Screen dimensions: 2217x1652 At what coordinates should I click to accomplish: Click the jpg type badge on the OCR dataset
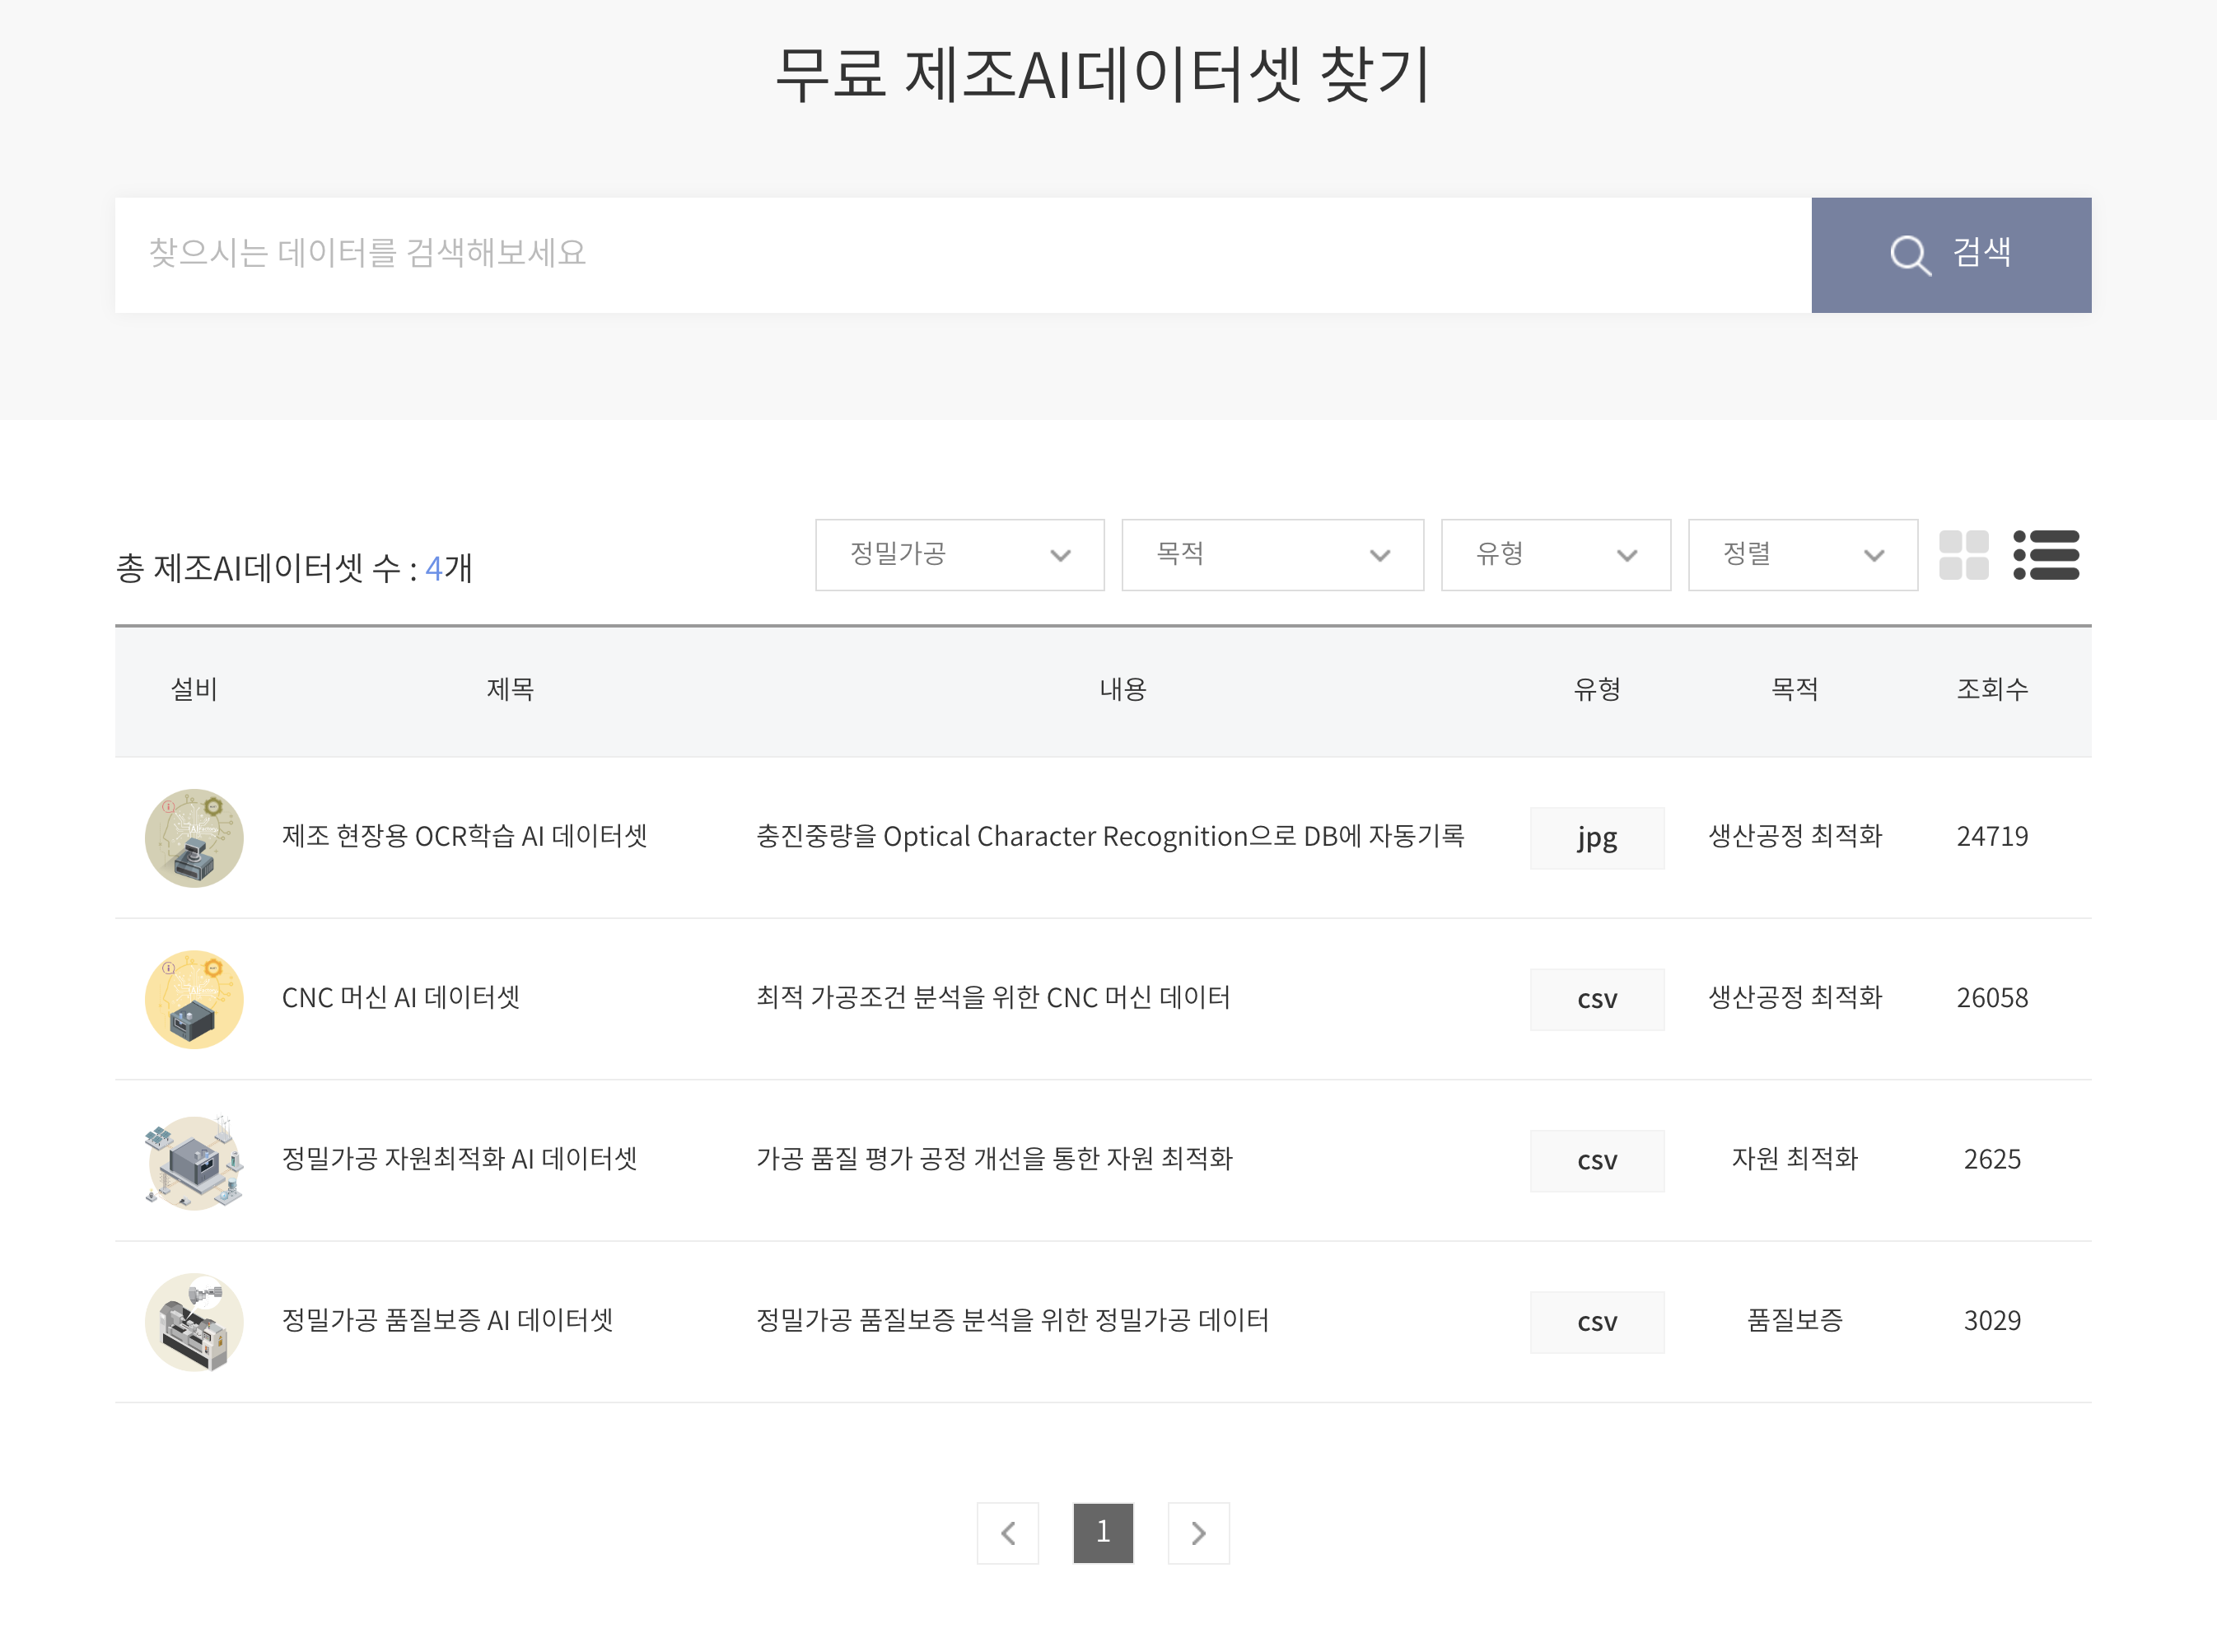1596,838
